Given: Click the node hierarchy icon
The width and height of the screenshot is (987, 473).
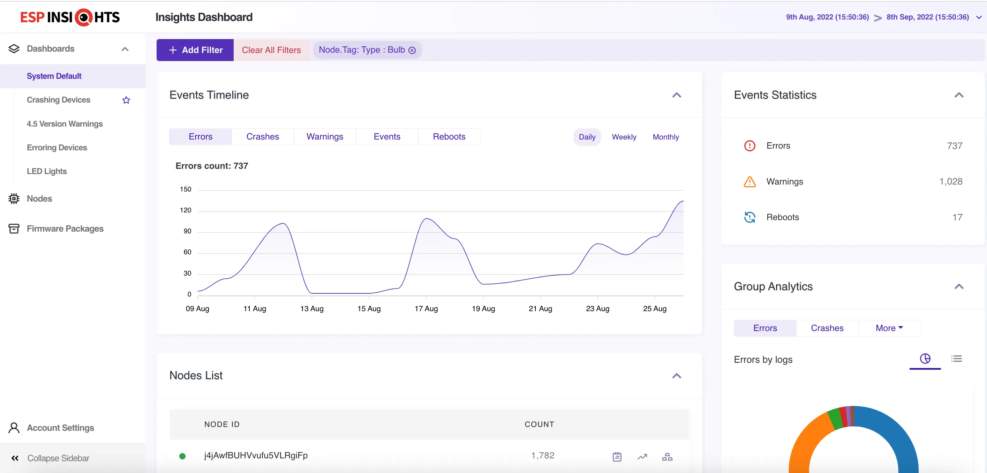Looking at the screenshot, I should (x=667, y=456).
